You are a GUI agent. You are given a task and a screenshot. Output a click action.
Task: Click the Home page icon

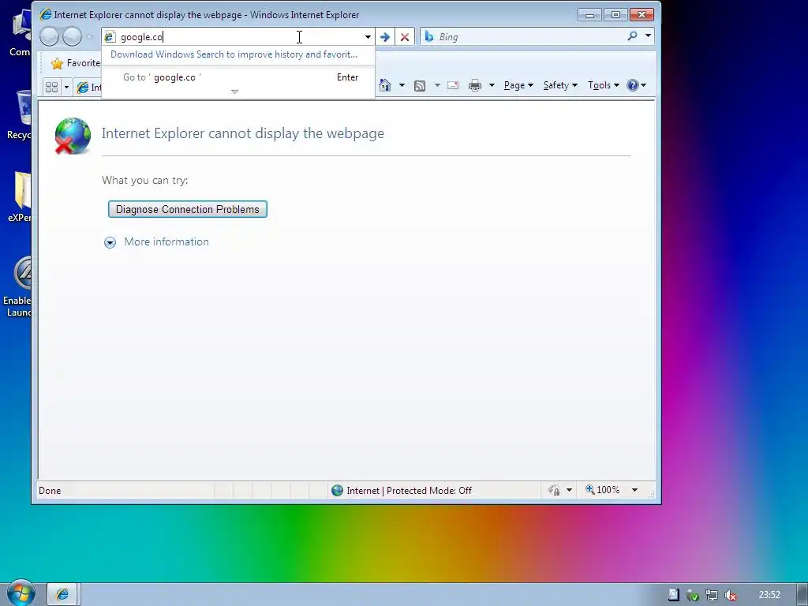pyautogui.click(x=385, y=85)
